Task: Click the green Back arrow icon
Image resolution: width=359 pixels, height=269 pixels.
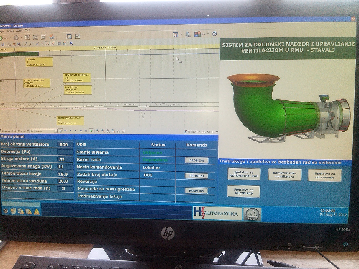Action: click(x=1, y=38)
